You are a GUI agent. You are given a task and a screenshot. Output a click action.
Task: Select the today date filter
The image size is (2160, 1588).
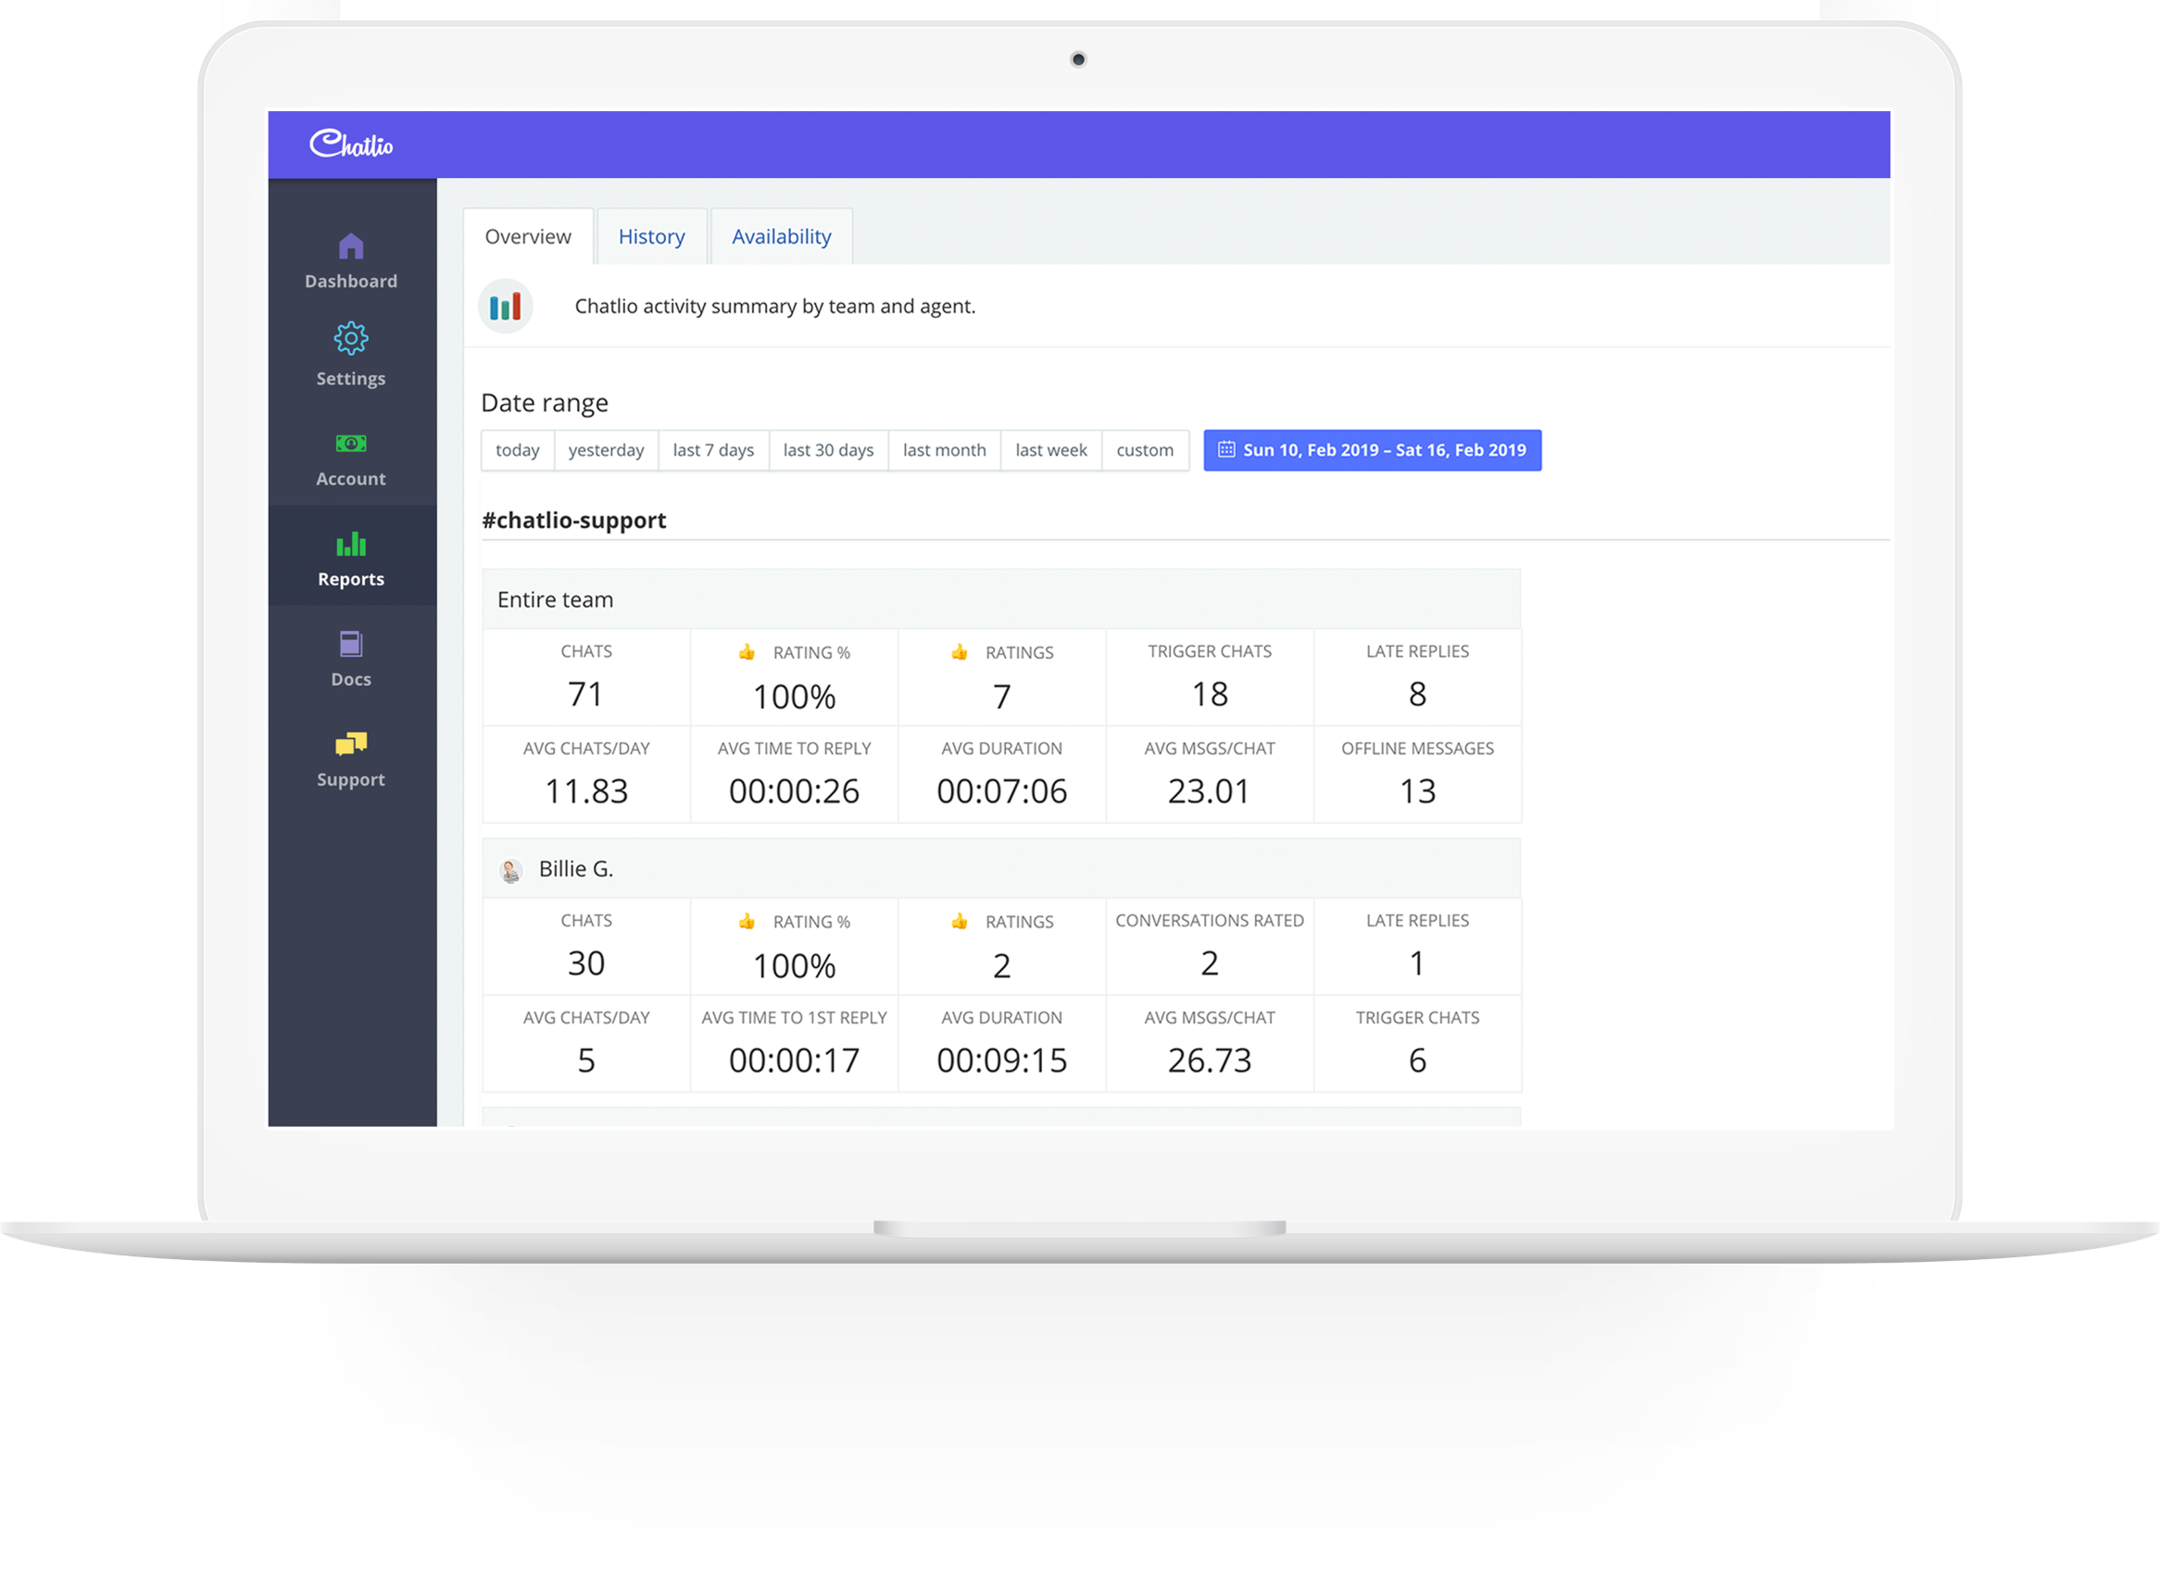pos(515,449)
